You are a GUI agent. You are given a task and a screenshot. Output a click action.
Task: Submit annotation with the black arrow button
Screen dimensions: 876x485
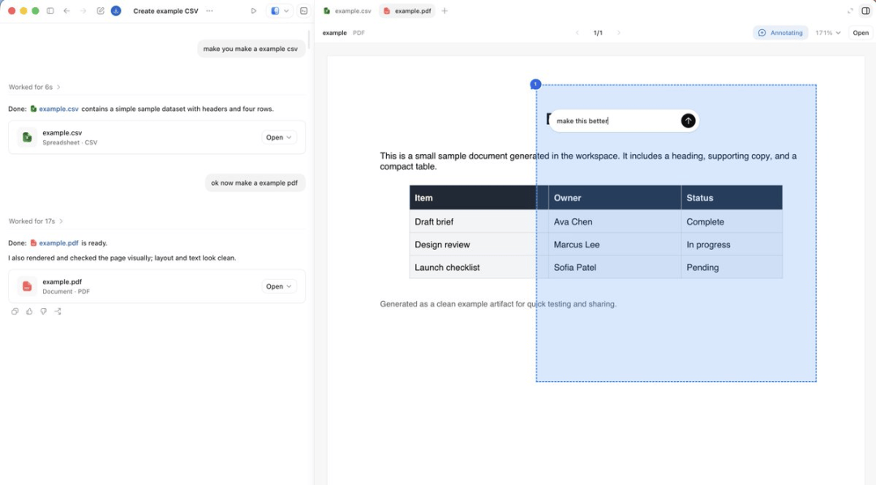point(688,121)
